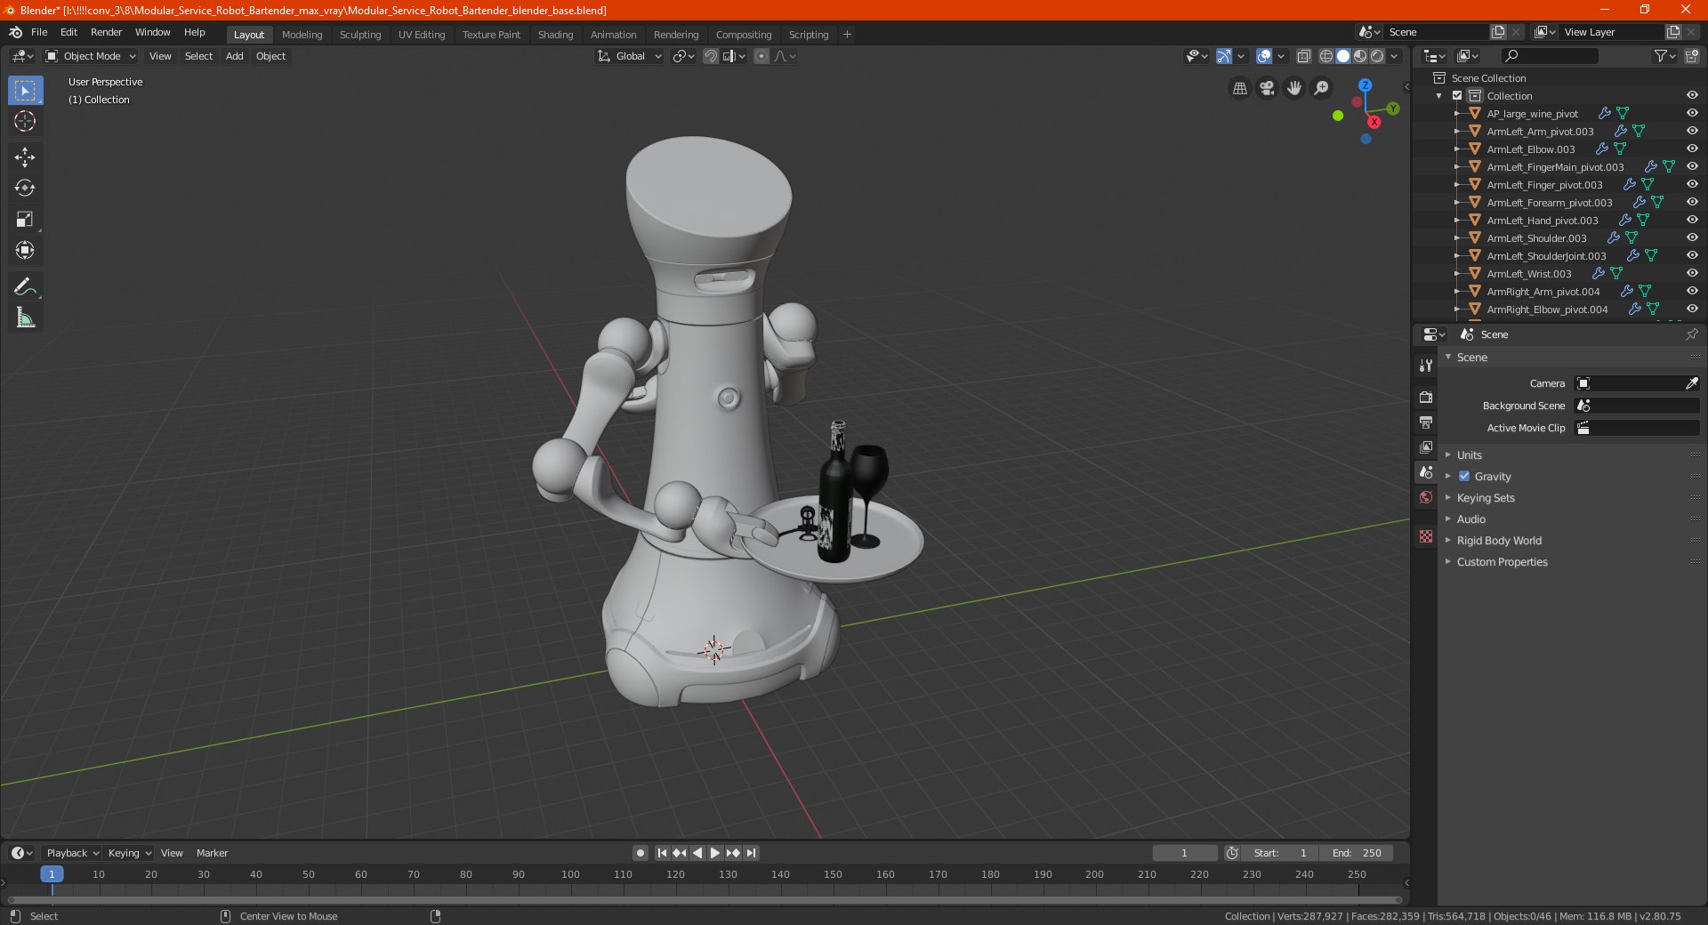The image size is (1708, 925).
Task: Open the Output properties tab
Action: (x=1426, y=422)
